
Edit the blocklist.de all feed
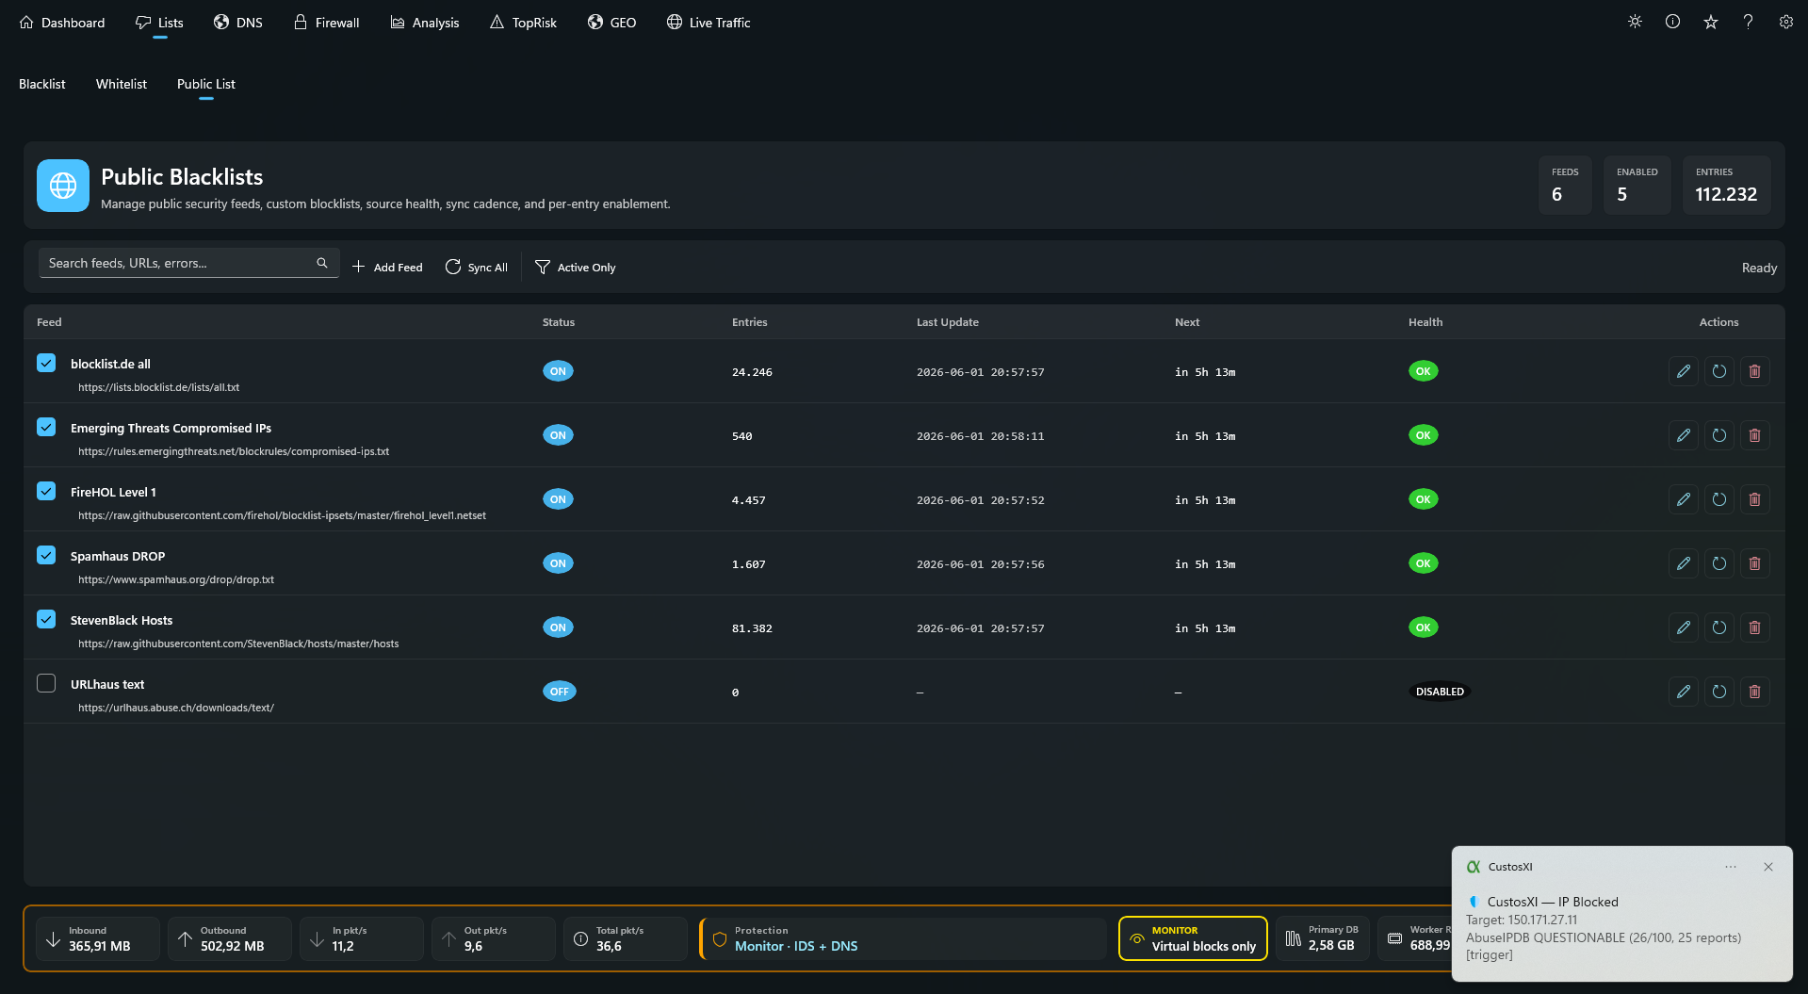pyautogui.click(x=1683, y=371)
